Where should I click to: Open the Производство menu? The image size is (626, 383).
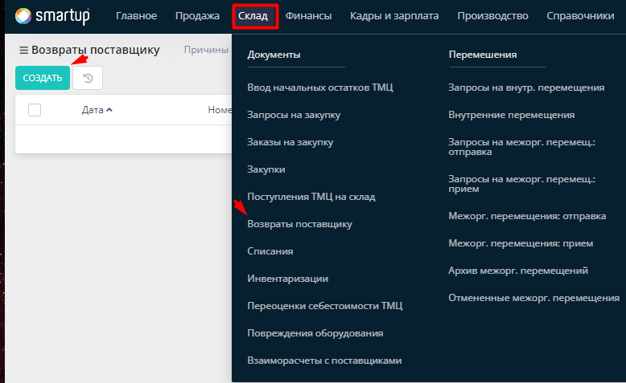click(x=492, y=16)
